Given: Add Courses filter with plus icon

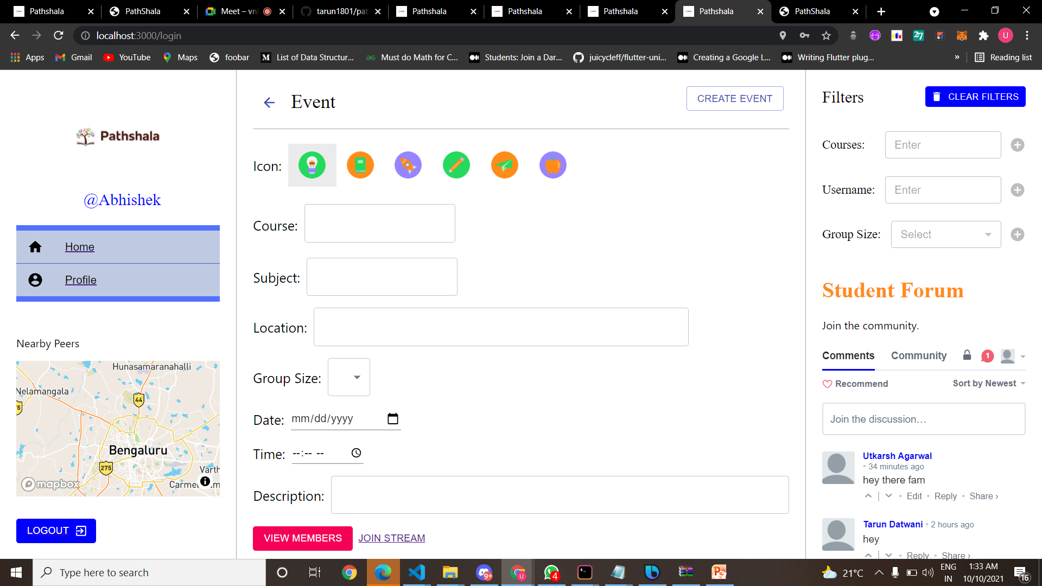Looking at the screenshot, I should pyautogui.click(x=1018, y=145).
